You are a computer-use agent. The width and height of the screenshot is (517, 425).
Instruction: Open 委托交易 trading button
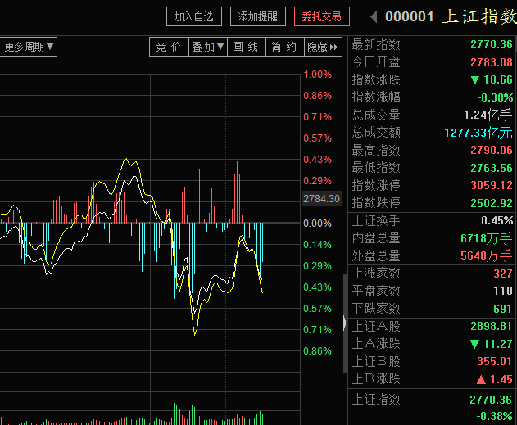[x=322, y=16]
